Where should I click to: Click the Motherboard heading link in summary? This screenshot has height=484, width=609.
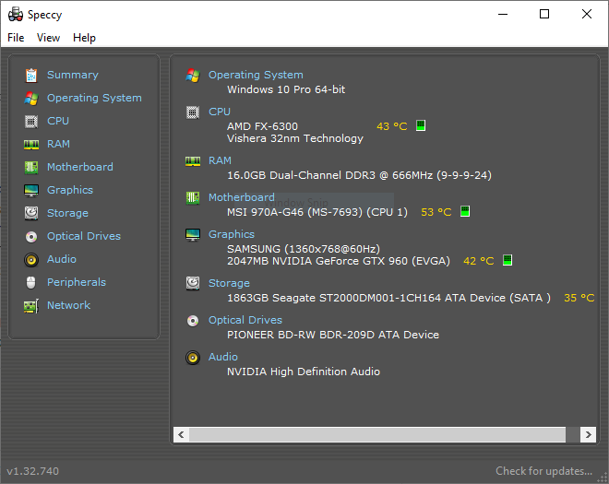click(x=242, y=197)
